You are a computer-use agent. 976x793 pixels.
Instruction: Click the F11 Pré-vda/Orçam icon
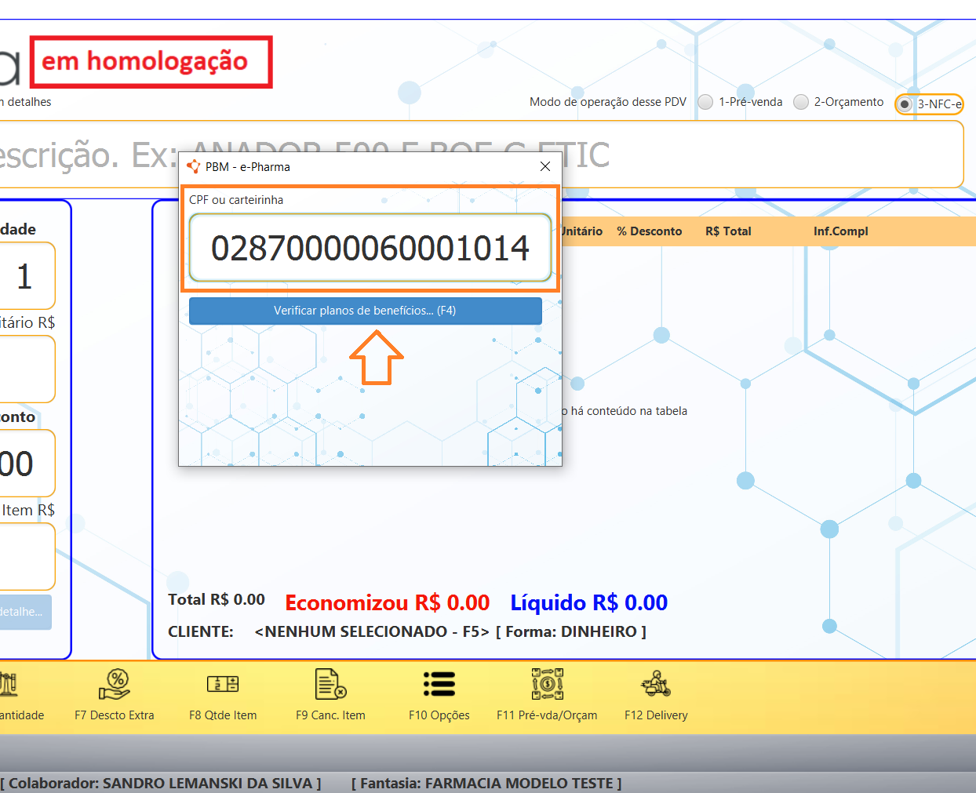point(547,684)
